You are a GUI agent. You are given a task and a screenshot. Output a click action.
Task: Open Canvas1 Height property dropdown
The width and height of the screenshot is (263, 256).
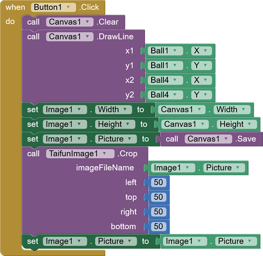[236, 124]
